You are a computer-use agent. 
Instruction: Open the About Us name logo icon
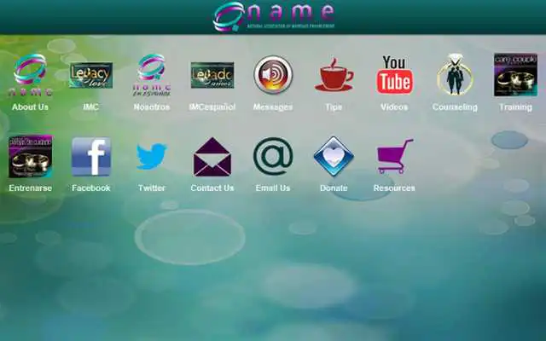tap(31, 75)
